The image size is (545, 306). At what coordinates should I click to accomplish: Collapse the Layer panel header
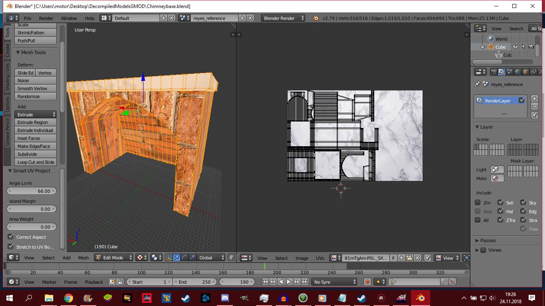pos(484,127)
